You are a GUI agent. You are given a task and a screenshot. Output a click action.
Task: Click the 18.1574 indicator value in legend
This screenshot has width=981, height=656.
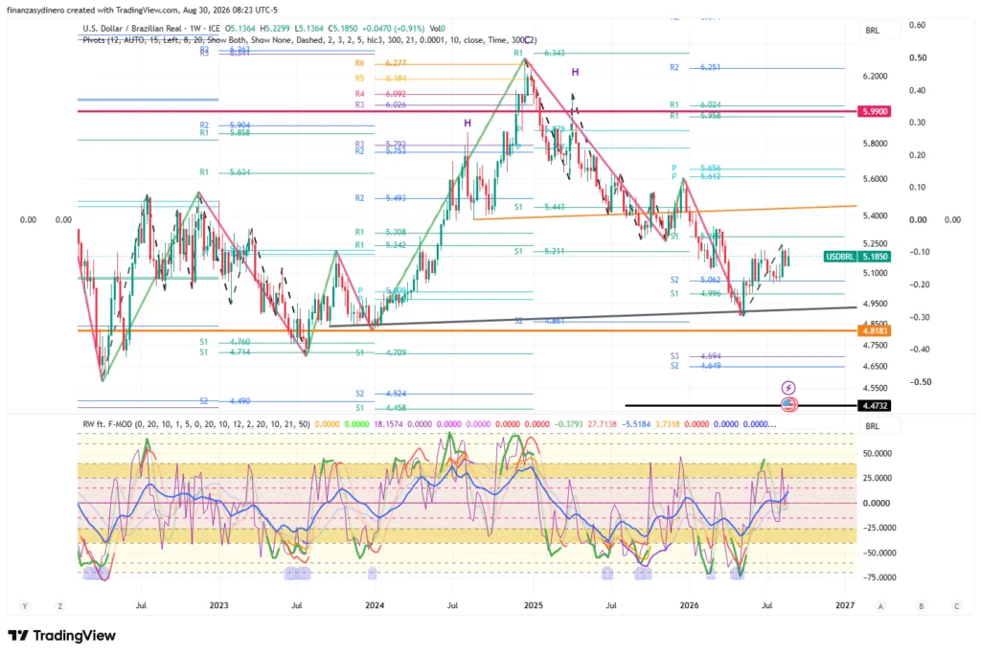coord(388,424)
